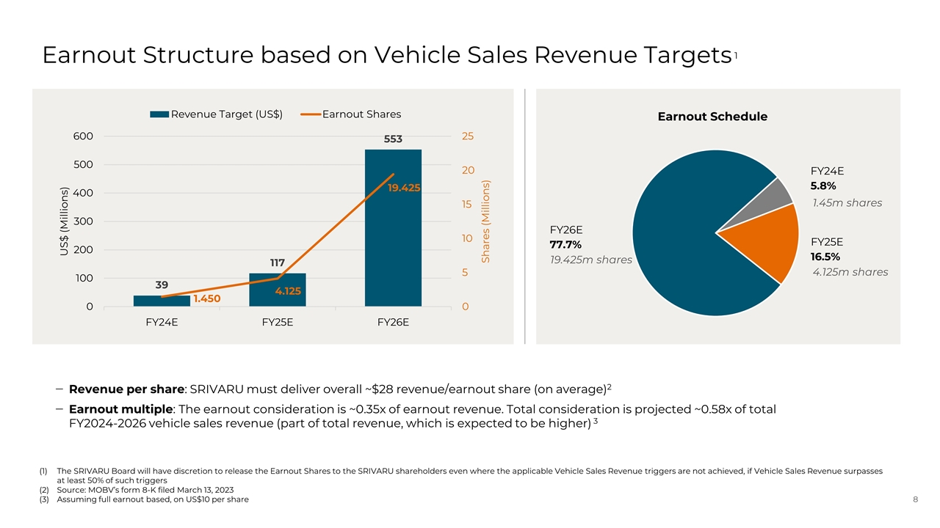The height and width of the screenshot is (528, 940).
Task: Click the Earnout Shares legend text
Action: 361,114
